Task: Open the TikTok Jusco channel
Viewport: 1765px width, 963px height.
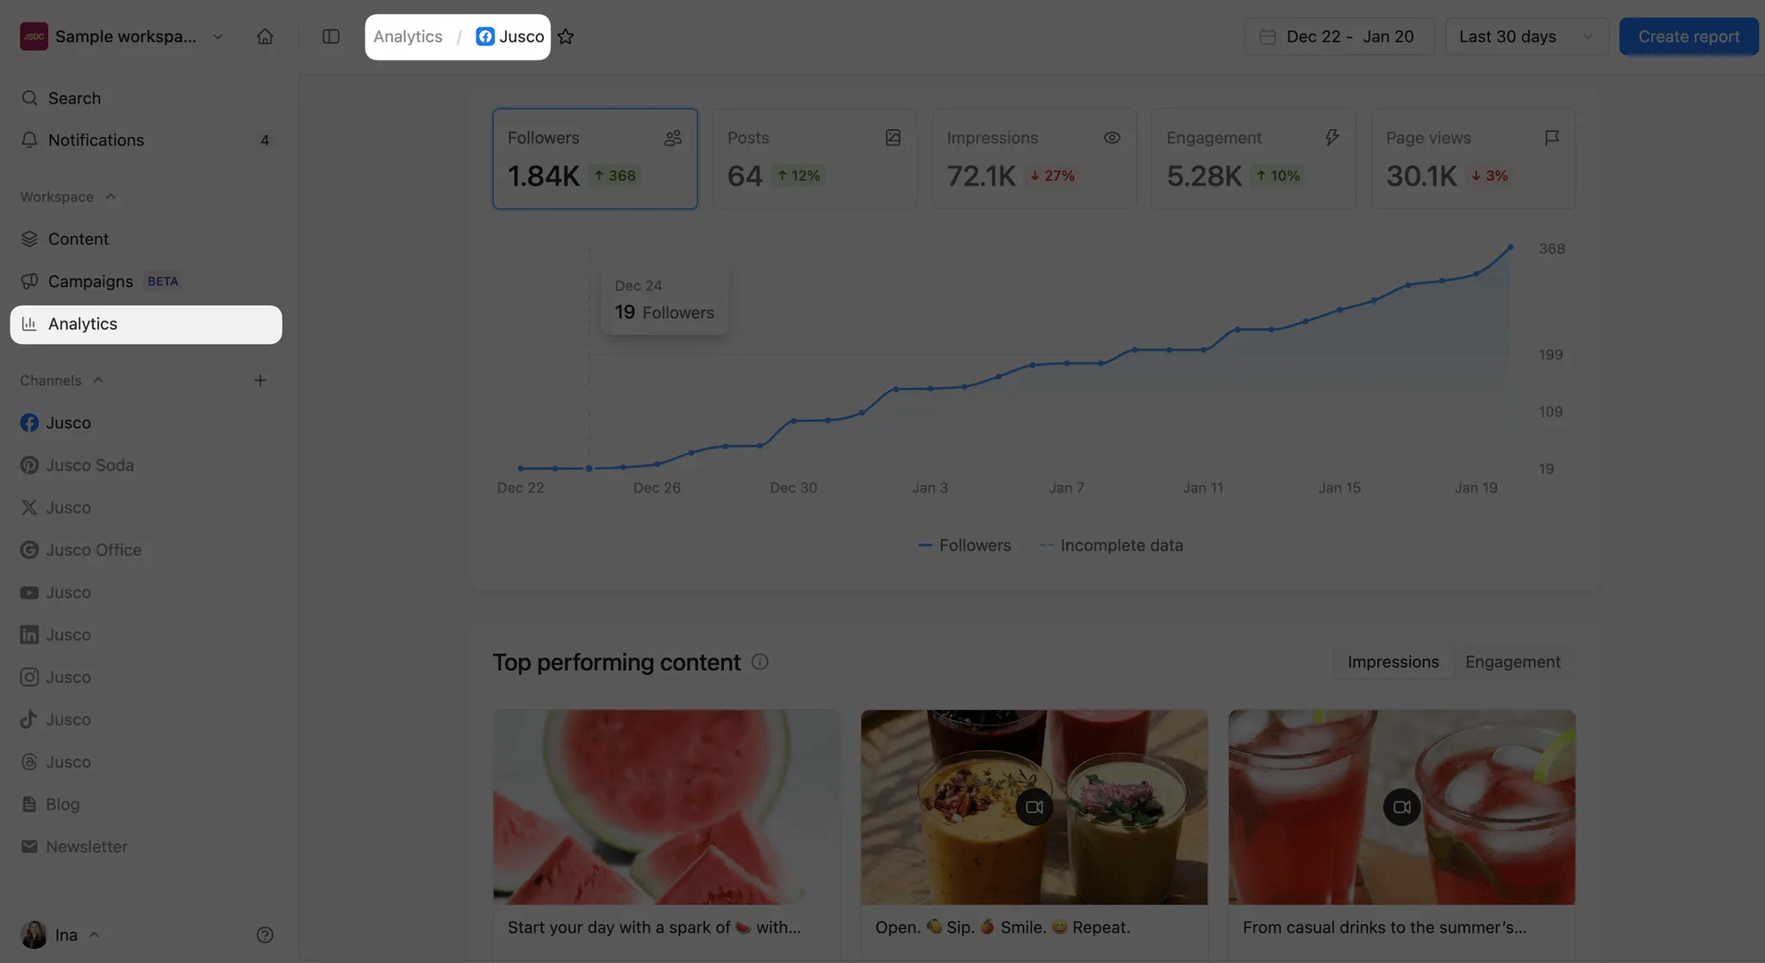Action: pyautogui.click(x=68, y=719)
